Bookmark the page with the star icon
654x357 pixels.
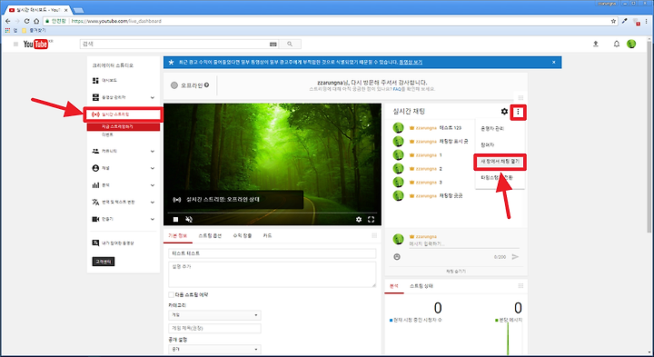click(613, 21)
